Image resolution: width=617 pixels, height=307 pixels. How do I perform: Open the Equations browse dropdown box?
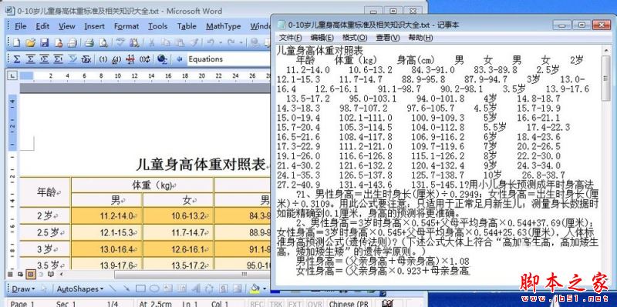pyautogui.click(x=228, y=59)
